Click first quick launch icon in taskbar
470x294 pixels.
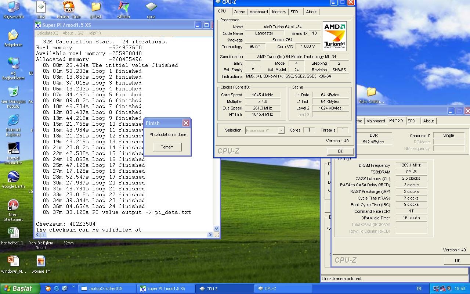[48, 288]
